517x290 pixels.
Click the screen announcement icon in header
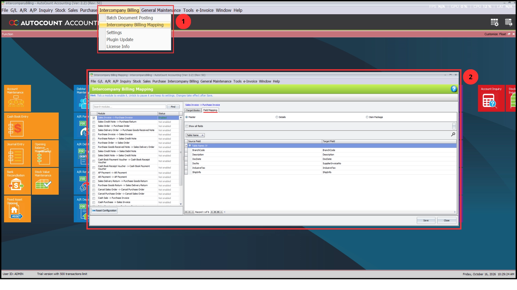[x=509, y=22]
